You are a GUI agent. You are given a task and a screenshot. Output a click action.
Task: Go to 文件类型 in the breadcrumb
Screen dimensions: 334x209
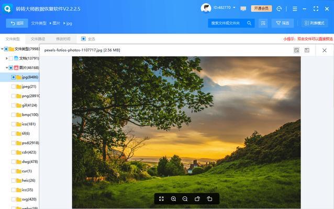(x=39, y=23)
